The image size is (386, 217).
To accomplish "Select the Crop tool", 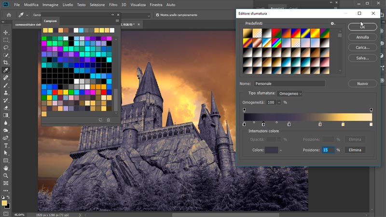I will [6, 63].
